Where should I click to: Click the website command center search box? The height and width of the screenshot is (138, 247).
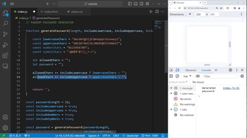click(x=90, y=4)
